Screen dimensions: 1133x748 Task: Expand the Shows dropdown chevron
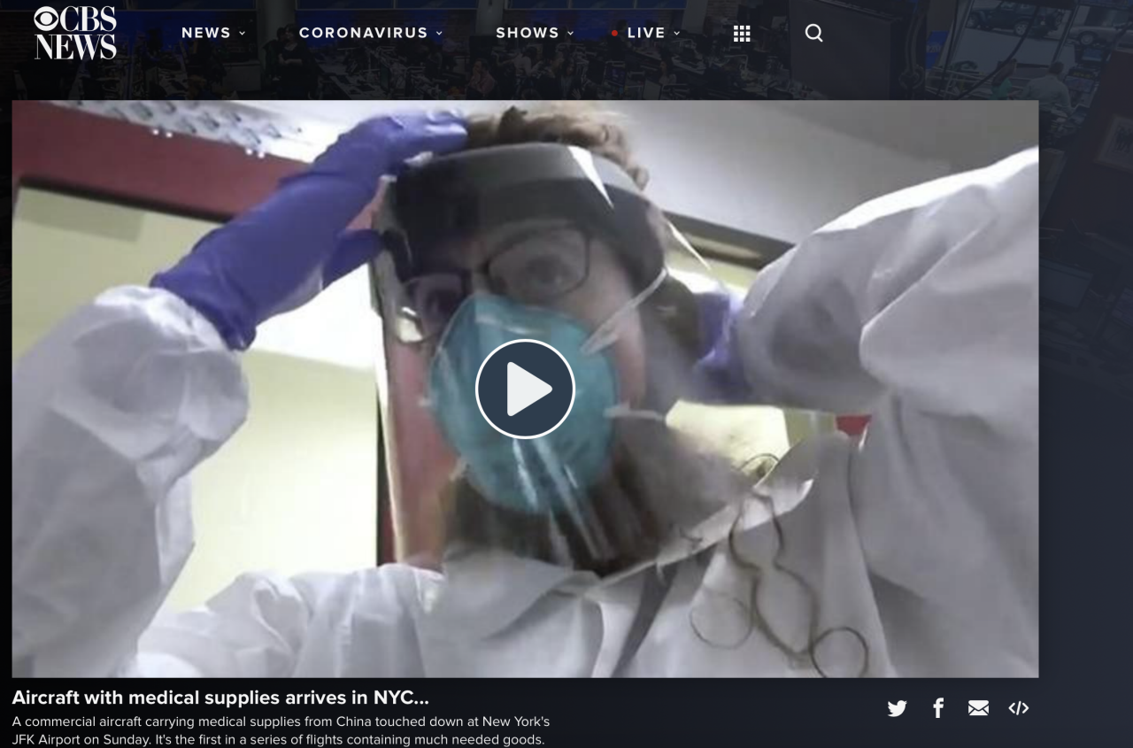coord(570,34)
